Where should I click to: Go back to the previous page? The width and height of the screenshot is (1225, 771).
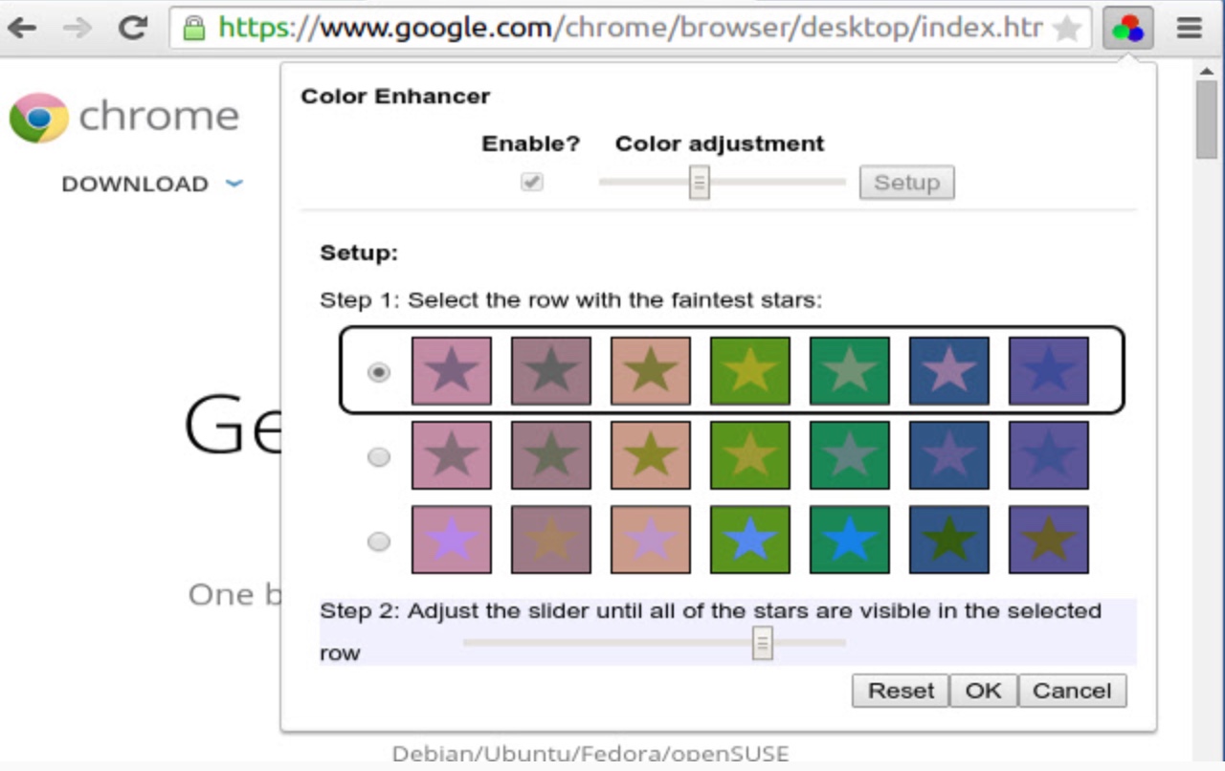23,28
